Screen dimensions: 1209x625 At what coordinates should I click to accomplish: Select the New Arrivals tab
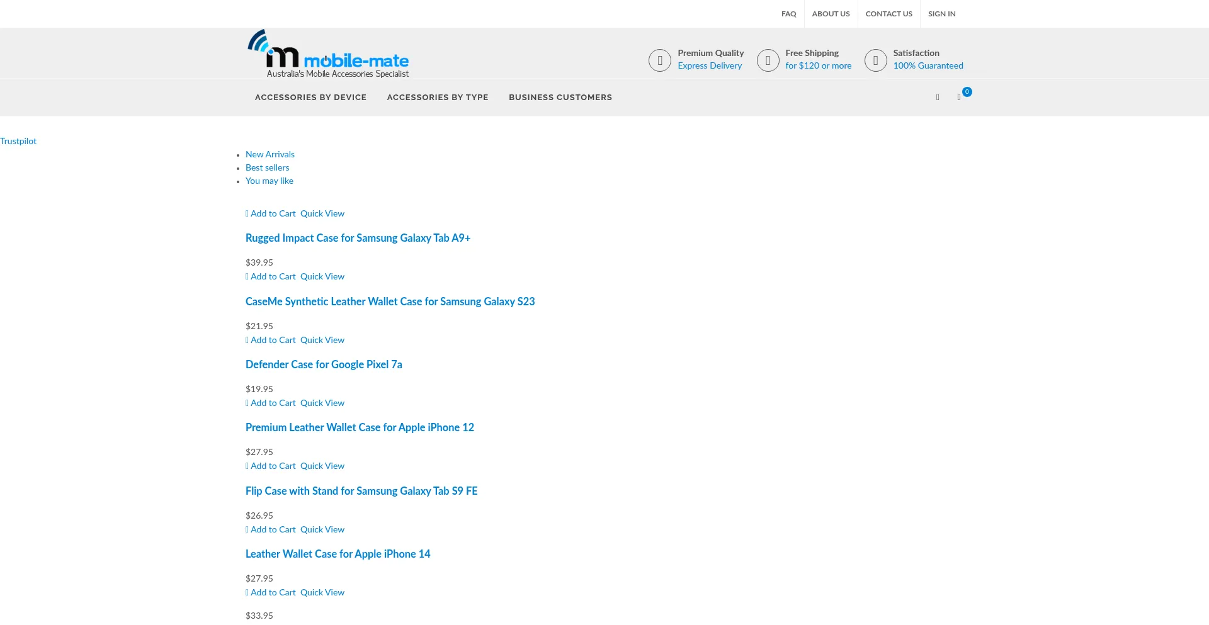point(270,154)
